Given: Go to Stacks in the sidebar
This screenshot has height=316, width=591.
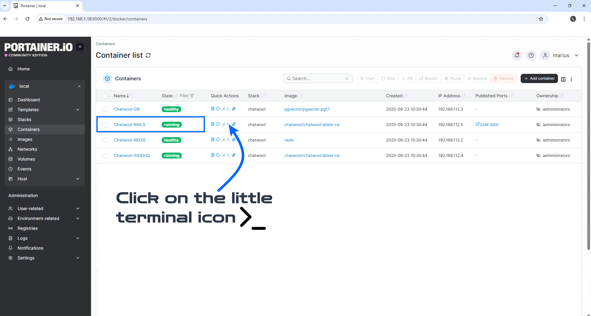Looking at the screenshot, I should (24, 120).
